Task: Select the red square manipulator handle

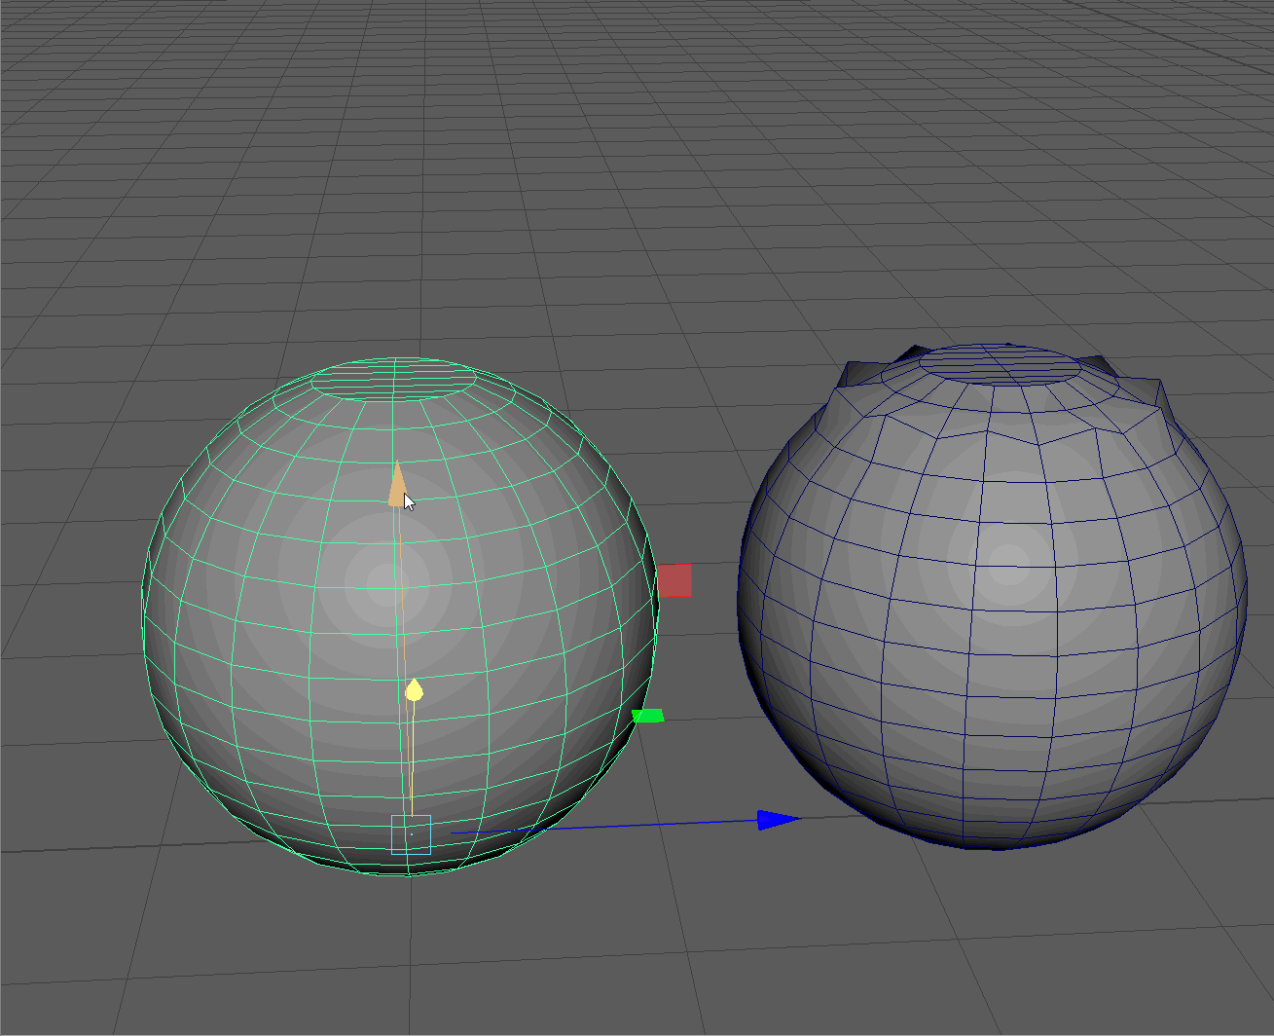Action: tap(674, 580)
